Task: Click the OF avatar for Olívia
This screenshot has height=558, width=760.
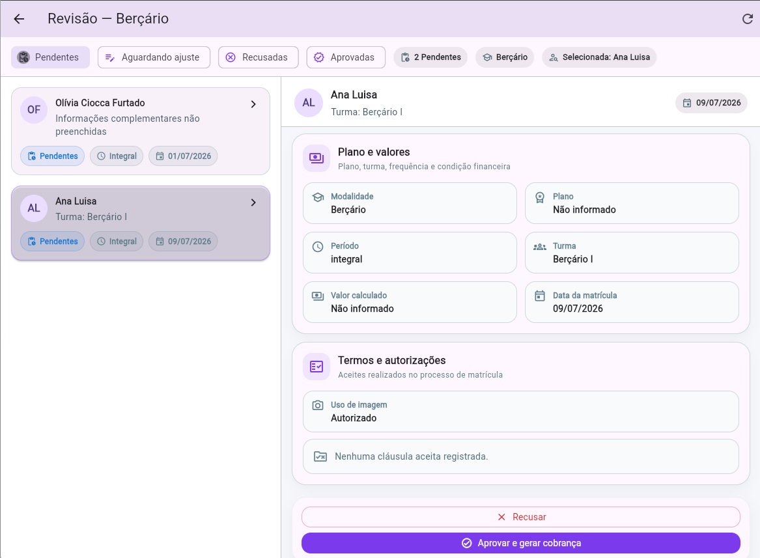Action: pos(34,110)
